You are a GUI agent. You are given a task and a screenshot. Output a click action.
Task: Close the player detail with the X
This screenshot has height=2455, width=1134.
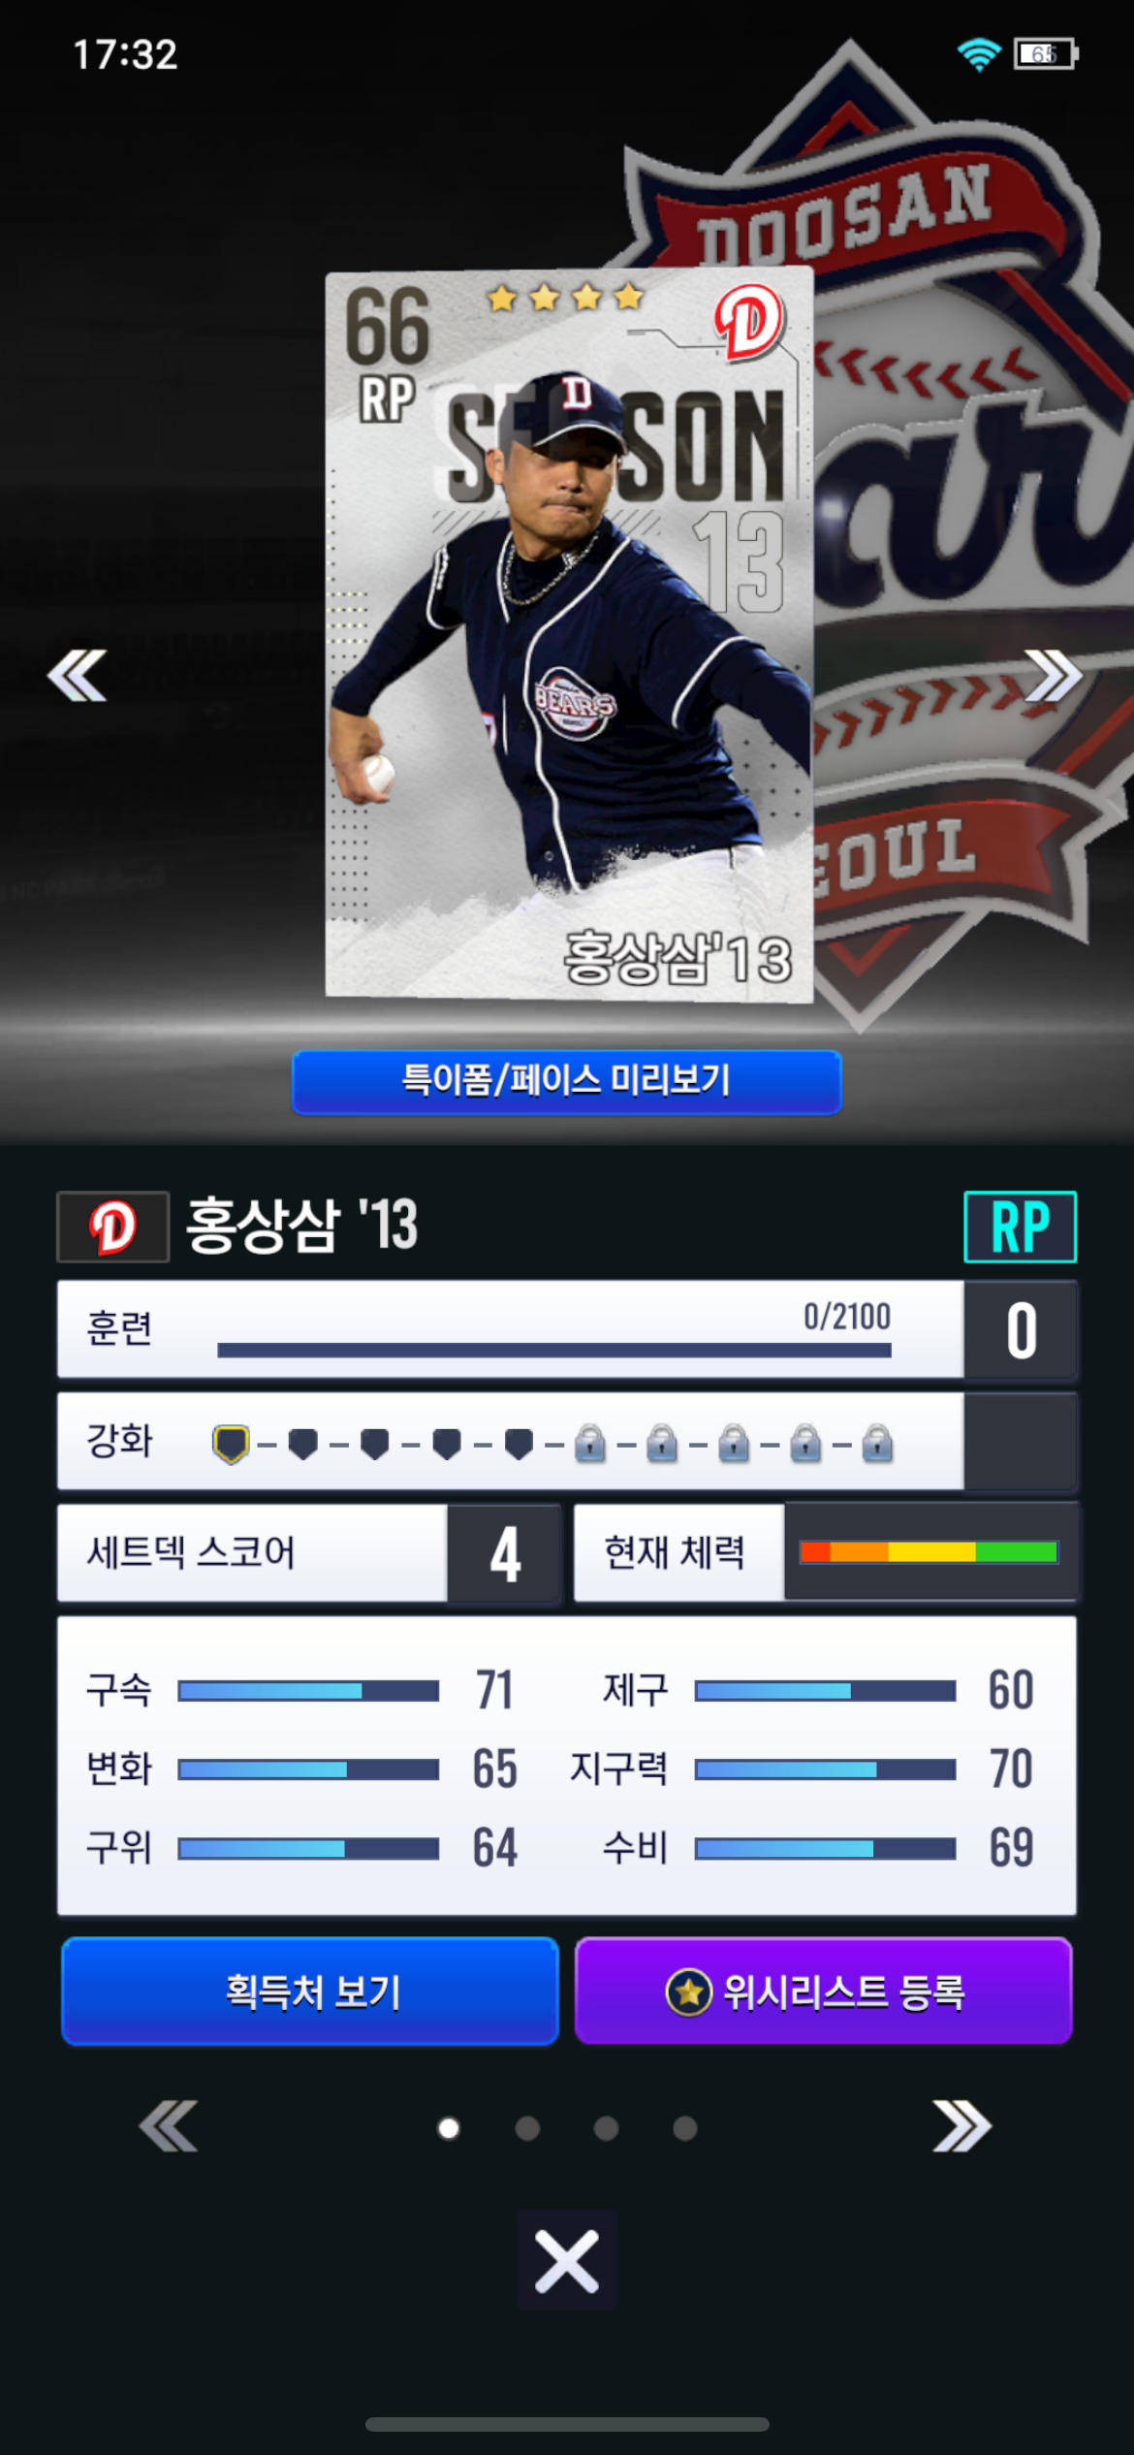click(567, 2260)
